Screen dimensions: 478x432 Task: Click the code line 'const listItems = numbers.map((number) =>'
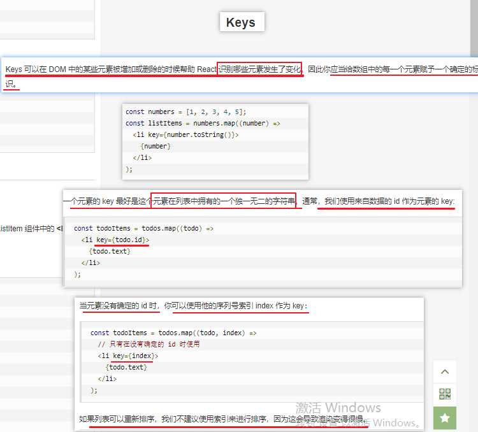(x=203, y=124)
